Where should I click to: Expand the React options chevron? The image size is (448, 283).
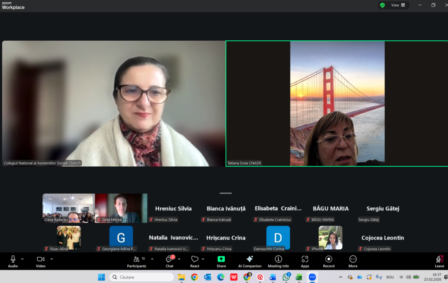pyautogui.click(x=202, y=259)
